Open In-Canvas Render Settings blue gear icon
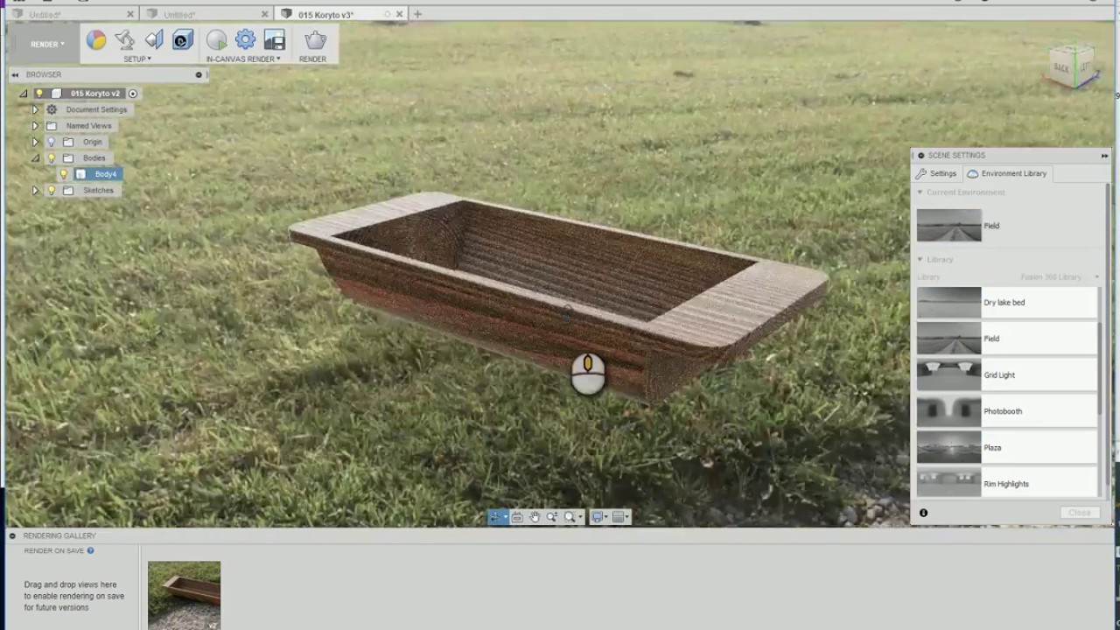 pos(245,40)
